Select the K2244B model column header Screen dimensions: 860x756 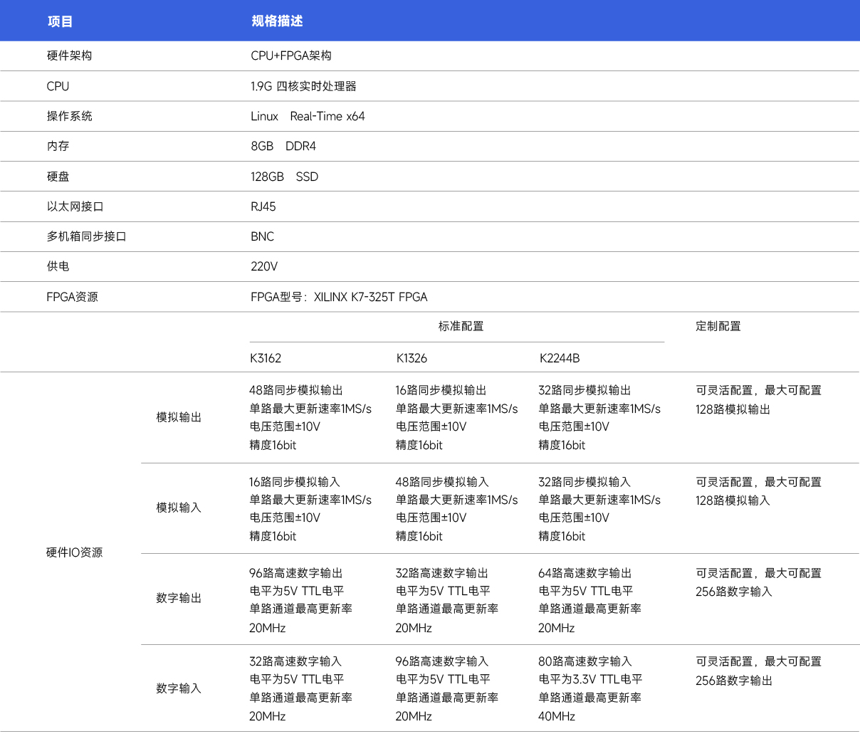coord(559,358)
